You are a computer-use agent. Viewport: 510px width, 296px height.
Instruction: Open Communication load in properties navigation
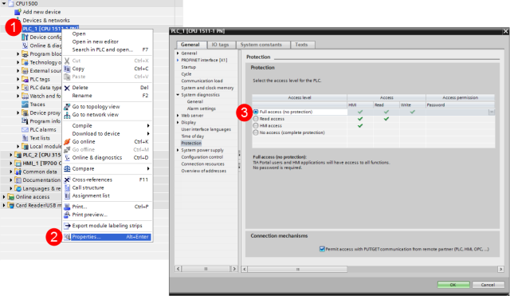pos(202,81)
